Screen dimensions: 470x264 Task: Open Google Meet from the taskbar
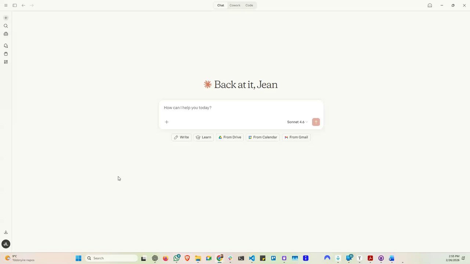point(209,258)
